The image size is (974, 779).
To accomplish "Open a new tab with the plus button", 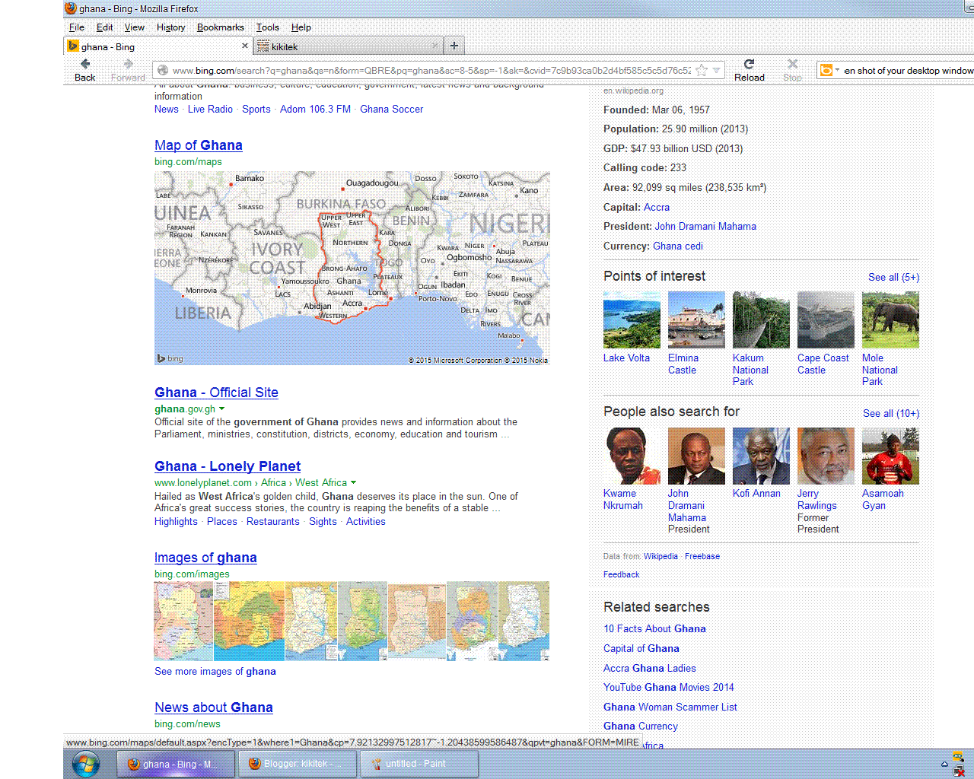I will (x=454, y=46).
